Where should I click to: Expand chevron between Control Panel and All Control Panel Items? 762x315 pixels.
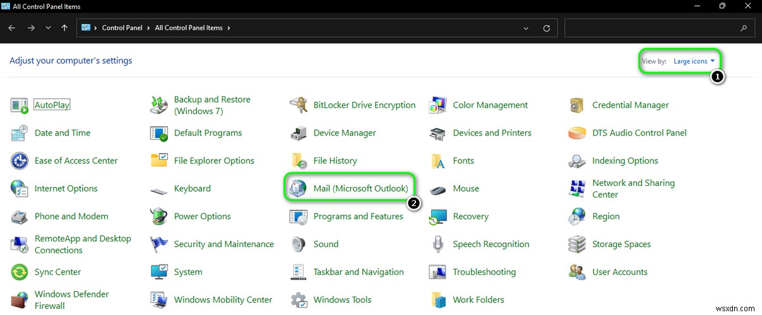click(x=149, y=28)
